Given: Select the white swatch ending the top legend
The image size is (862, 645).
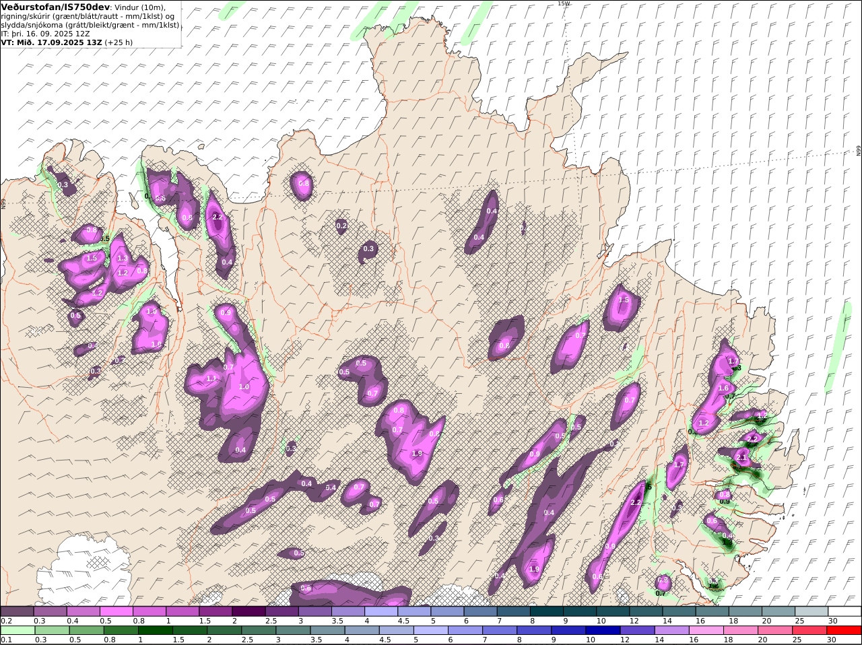Looking at the screenshot, I should coord(844,611).
